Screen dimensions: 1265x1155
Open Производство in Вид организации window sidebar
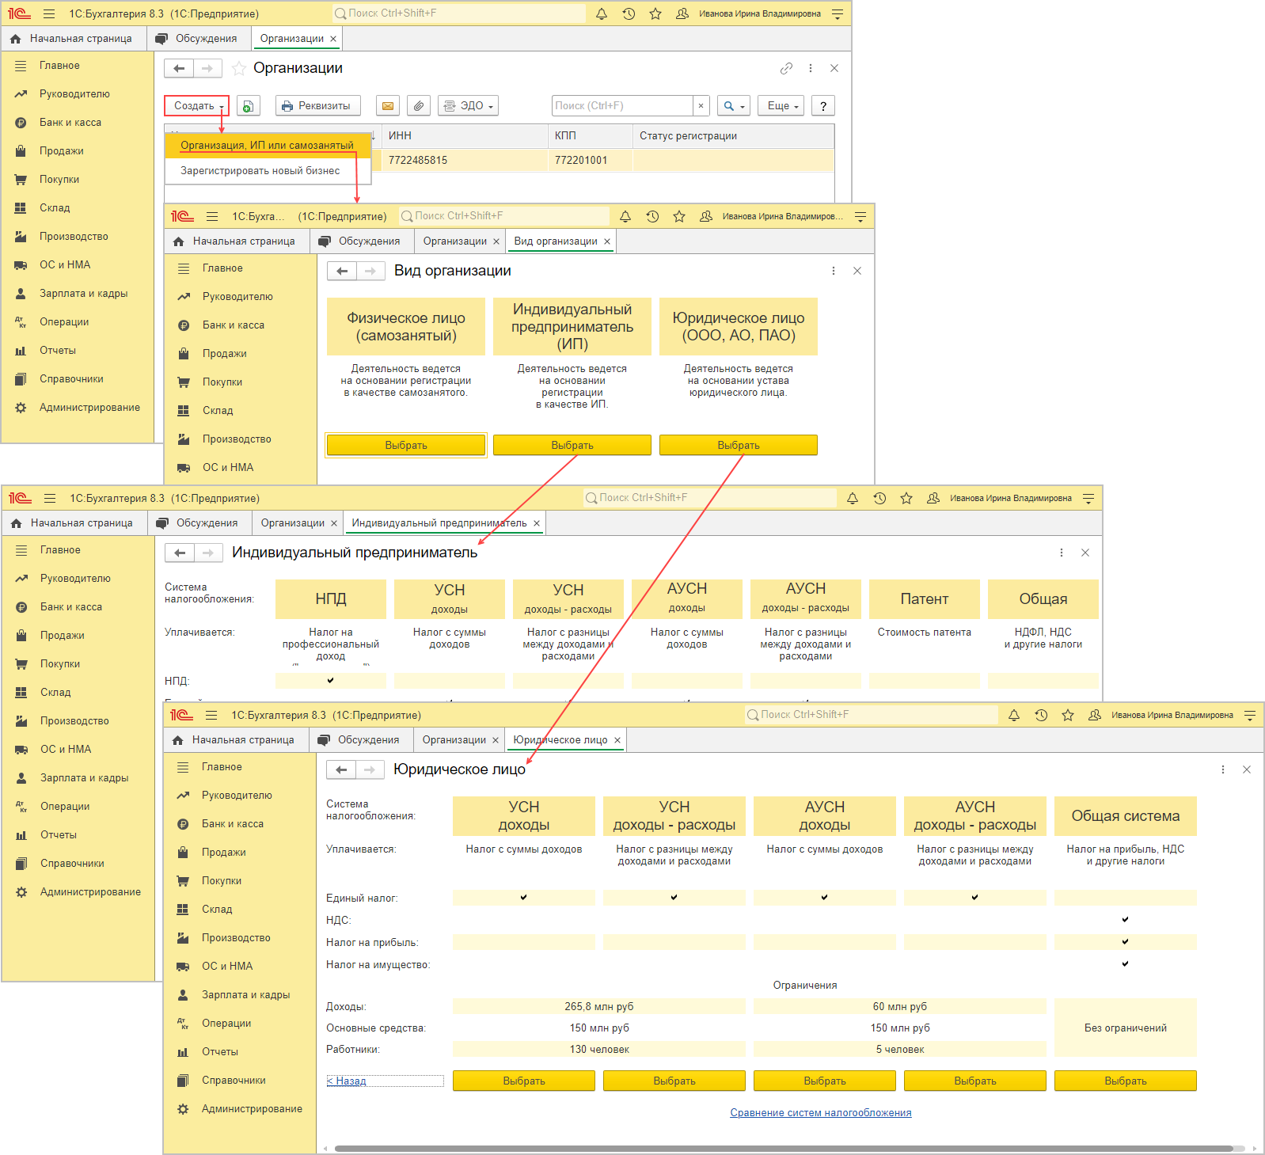coord(237,439)
